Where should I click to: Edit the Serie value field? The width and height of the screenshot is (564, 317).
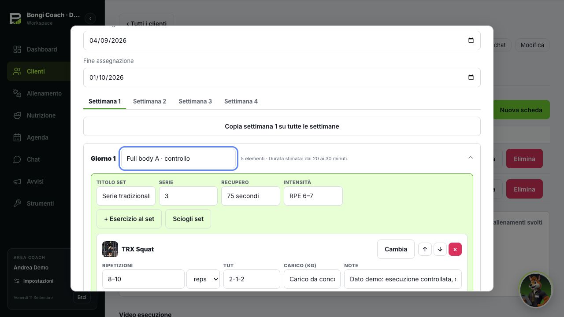click(x=188, y=196)
